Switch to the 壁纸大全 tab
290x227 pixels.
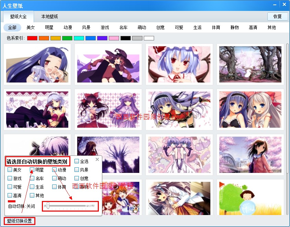19,17
